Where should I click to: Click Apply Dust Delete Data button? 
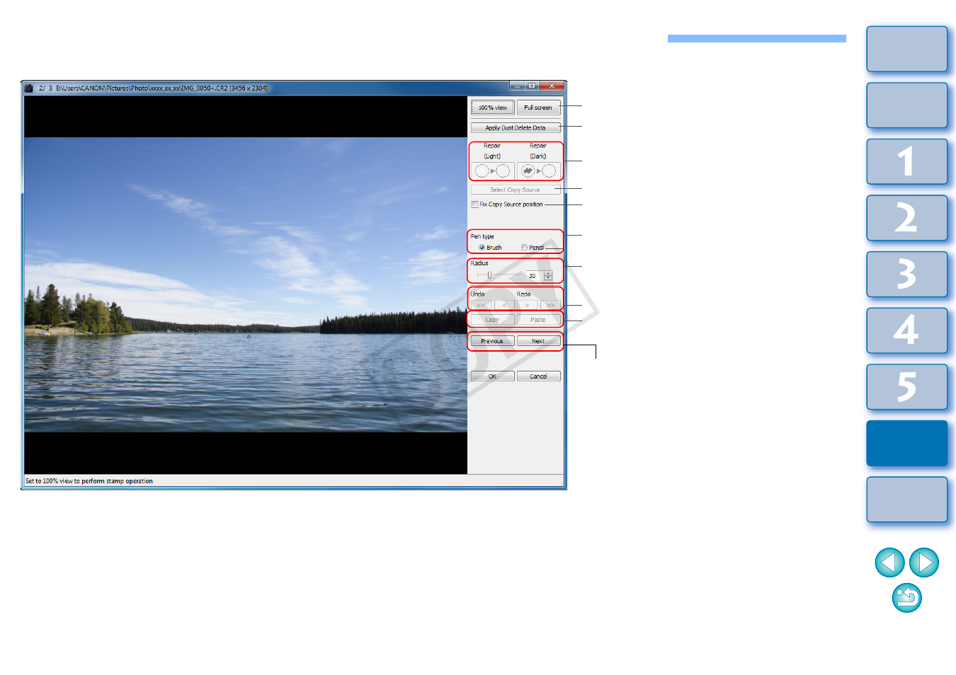[x=516, y=128]
